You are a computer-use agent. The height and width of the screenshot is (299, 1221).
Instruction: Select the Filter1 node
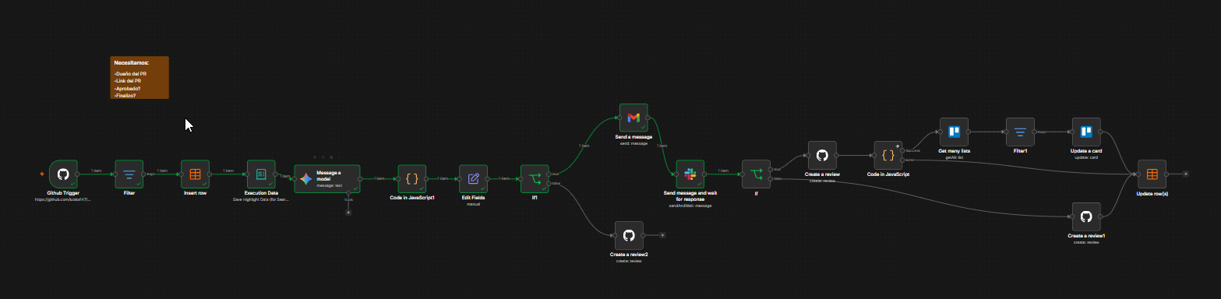pos(1020,132)
